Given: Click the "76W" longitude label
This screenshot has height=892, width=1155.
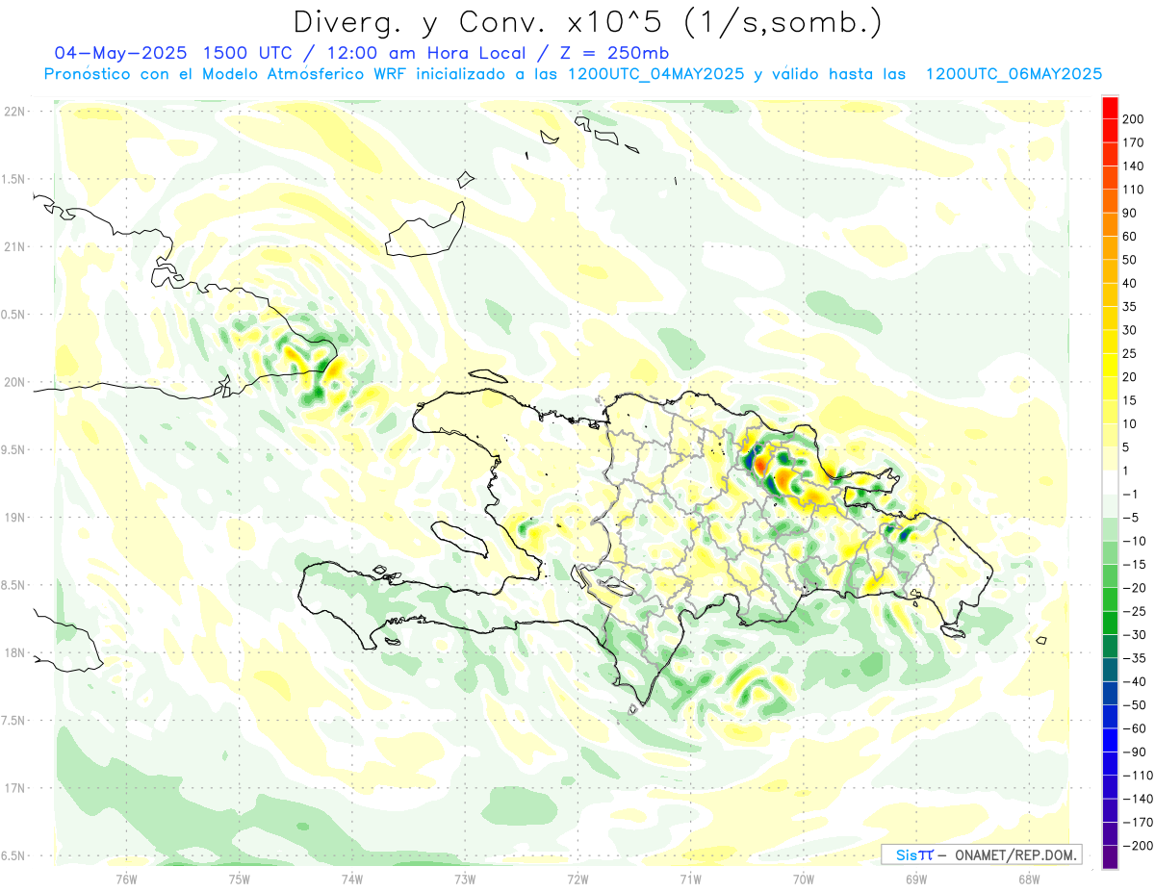Looking at the screenshot, I should click(127, 879).
